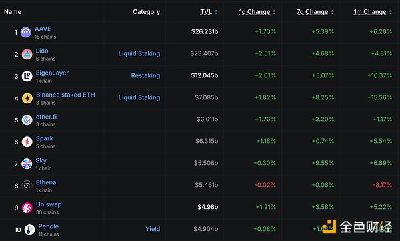The width and height of the screenshot is (400, 241).
Task: Click the Binance staked ETH logo icon
Action: [27, 98]
